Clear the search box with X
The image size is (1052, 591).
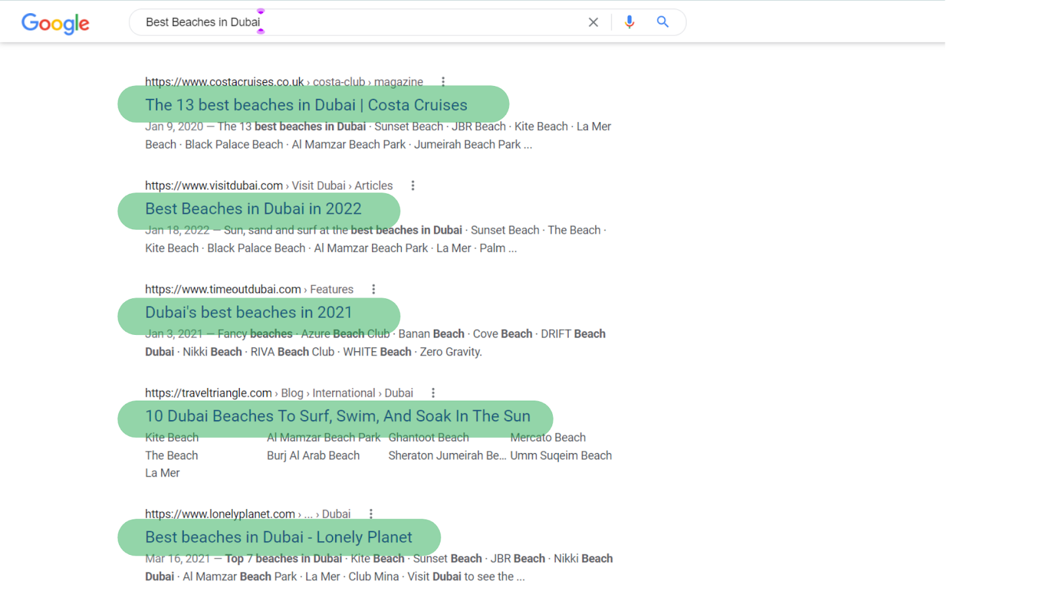(x=593, y=22)
